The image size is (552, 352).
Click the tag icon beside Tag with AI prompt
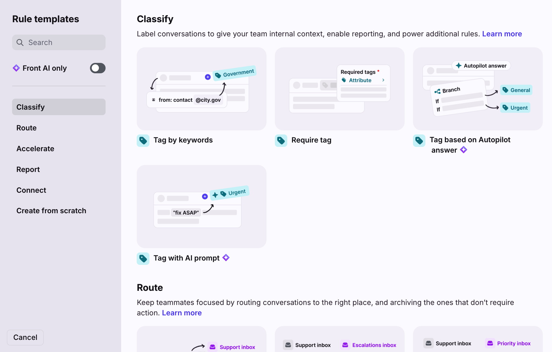(x=143, y=259)
